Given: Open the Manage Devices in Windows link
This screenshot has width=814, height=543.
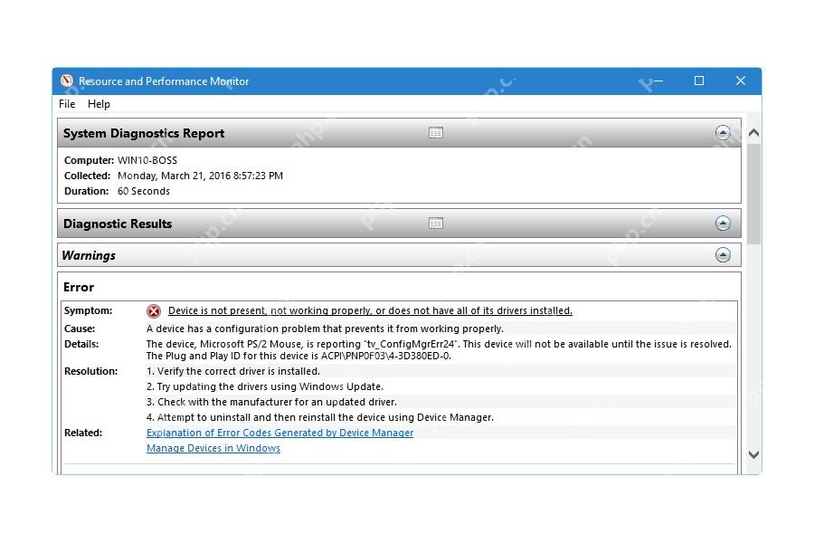Looking at the screenshot, I should (x=213, y=448).
